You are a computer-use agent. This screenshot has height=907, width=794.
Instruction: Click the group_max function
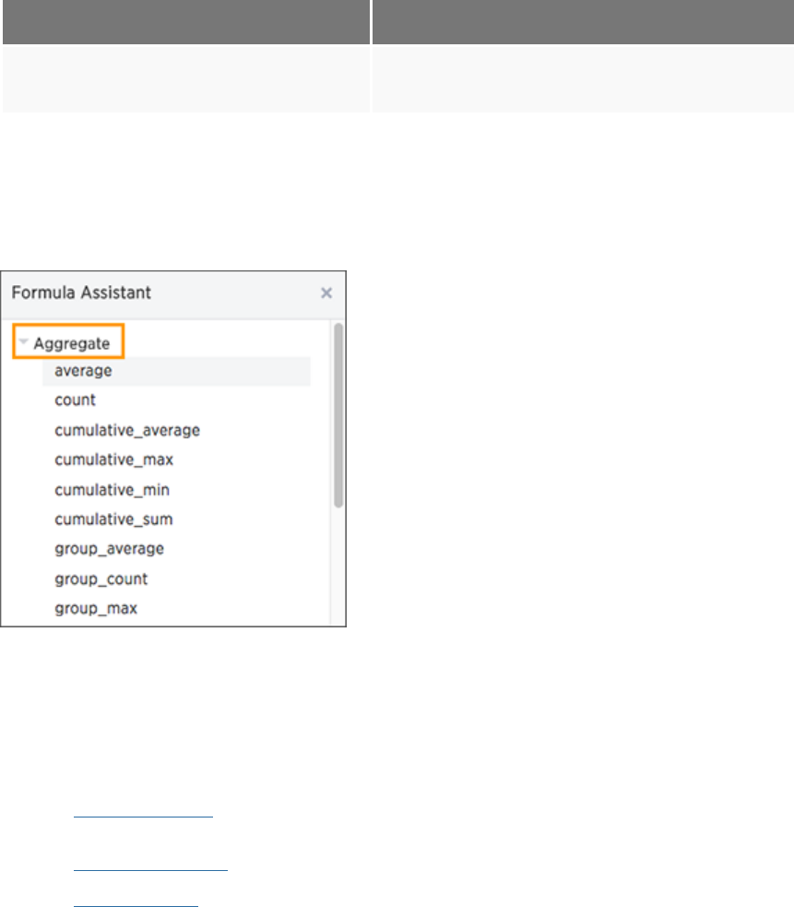(96, 608)
